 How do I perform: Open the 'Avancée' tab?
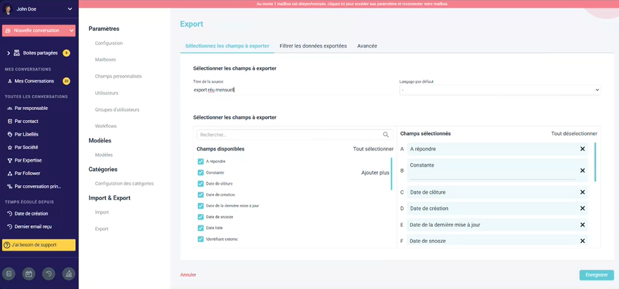pos(367,46)
